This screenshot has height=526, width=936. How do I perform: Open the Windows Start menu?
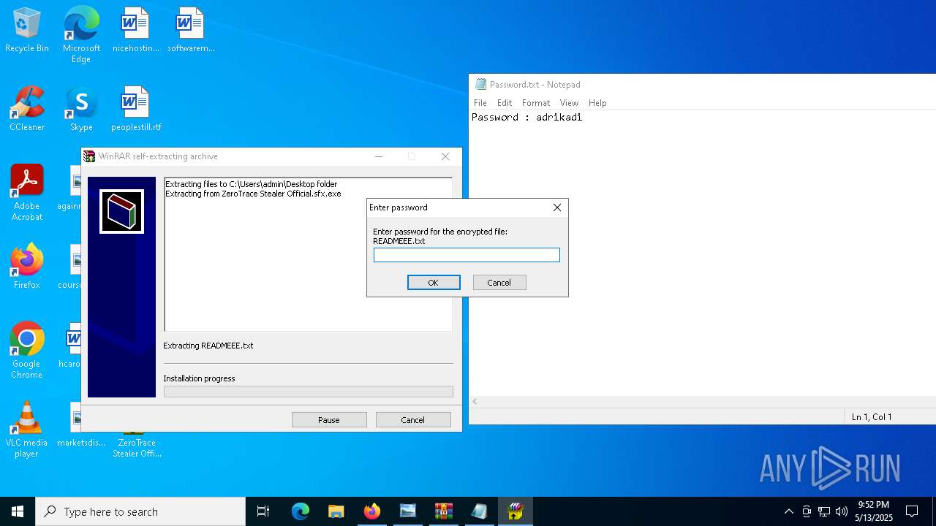pos(18,511)
